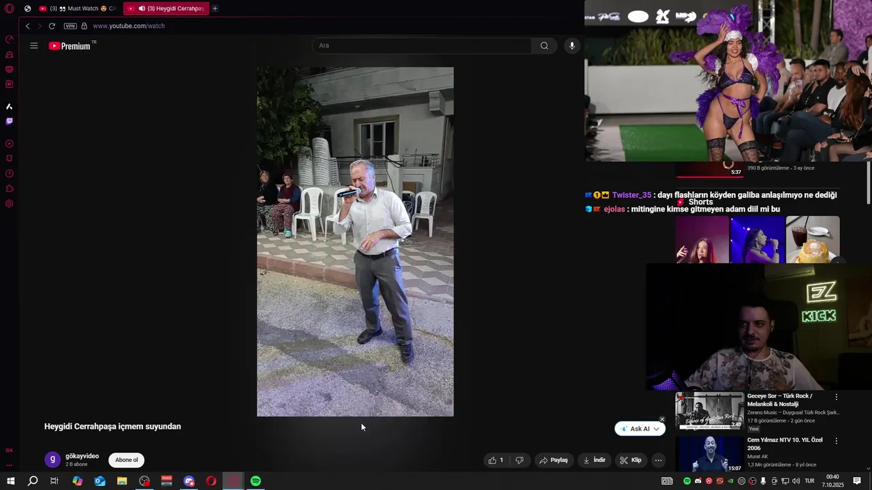This screenshot has width=872, height=490.
Task: Toggle the Opera VPN badge
Action: tap(70, 26)
